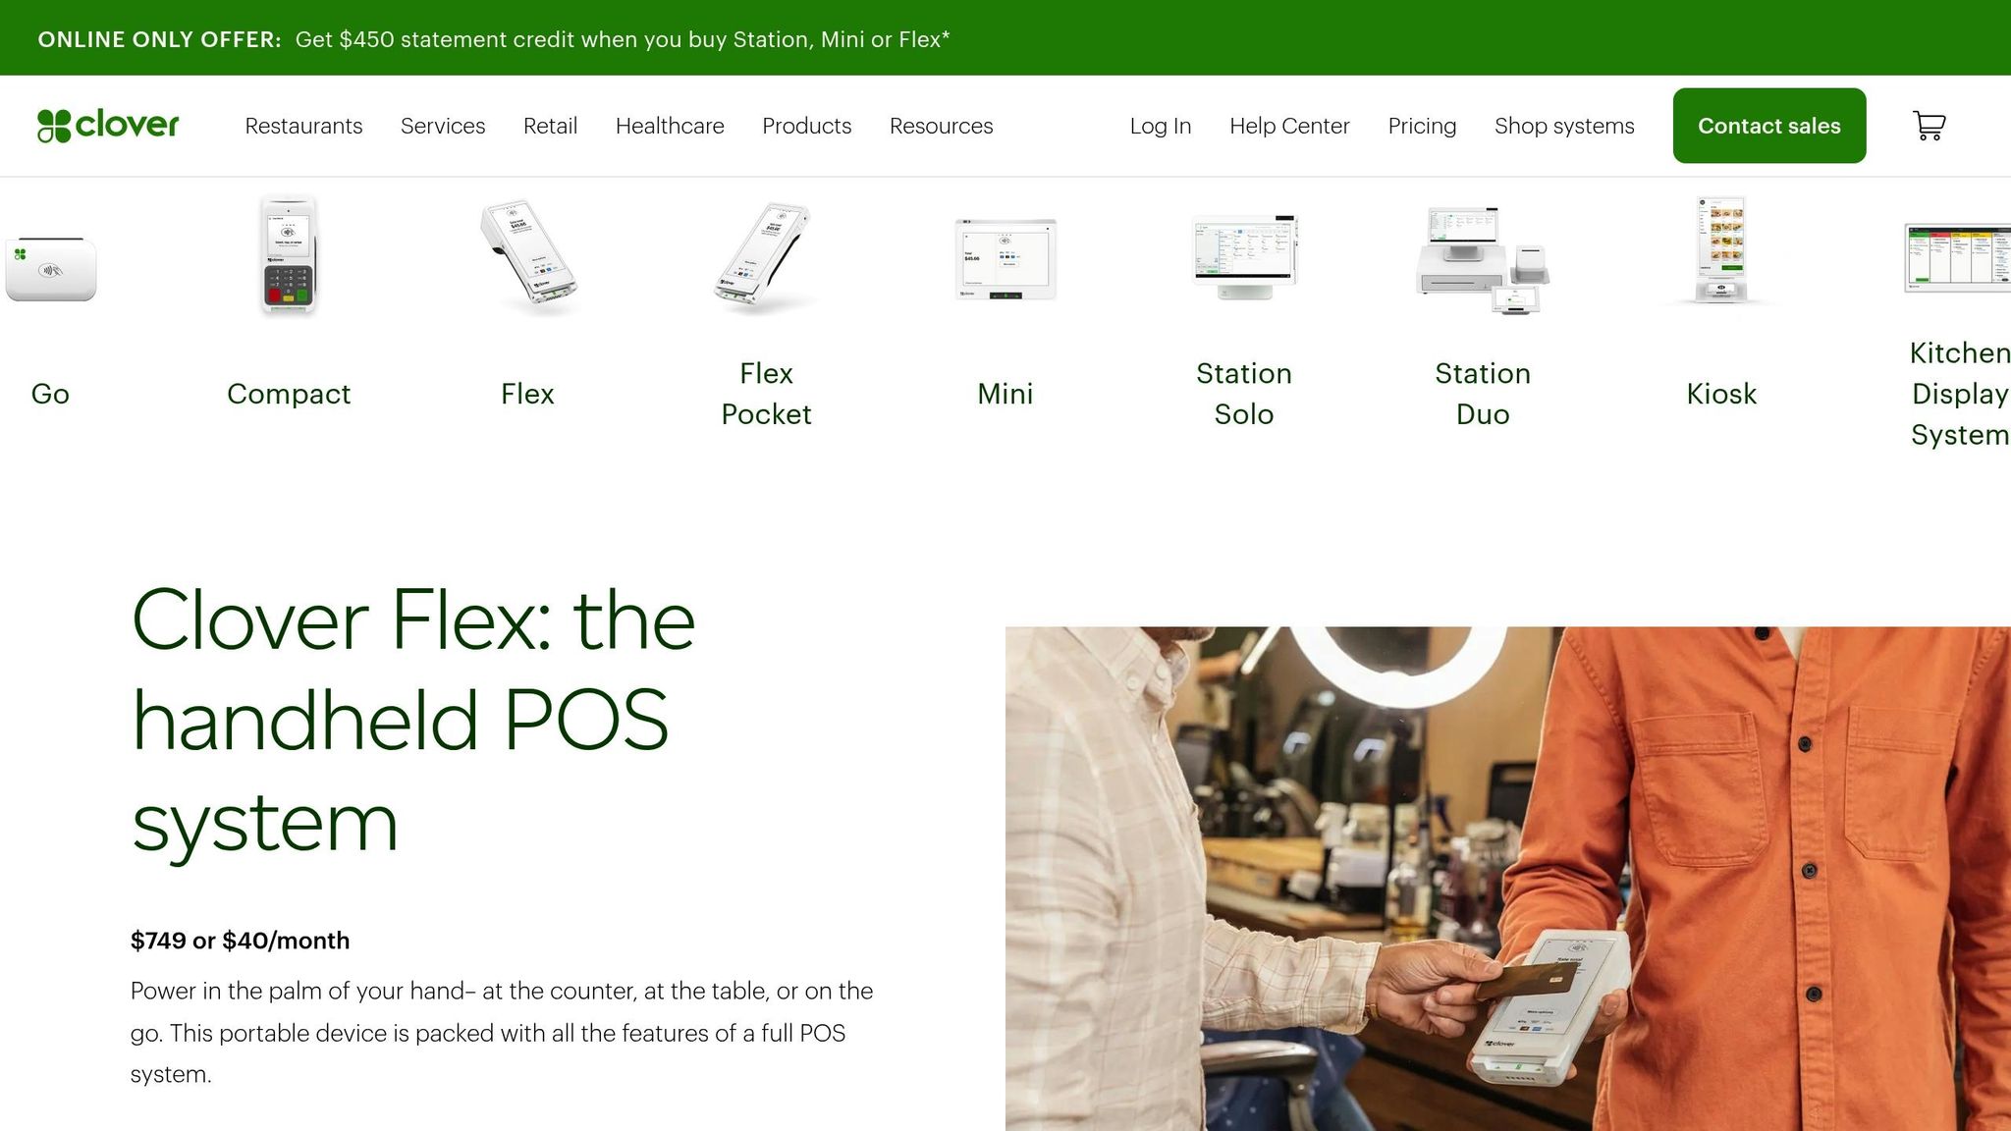2011x1131 pixels.
Task: Open the Products navigation menu
Action: [807, 126]
